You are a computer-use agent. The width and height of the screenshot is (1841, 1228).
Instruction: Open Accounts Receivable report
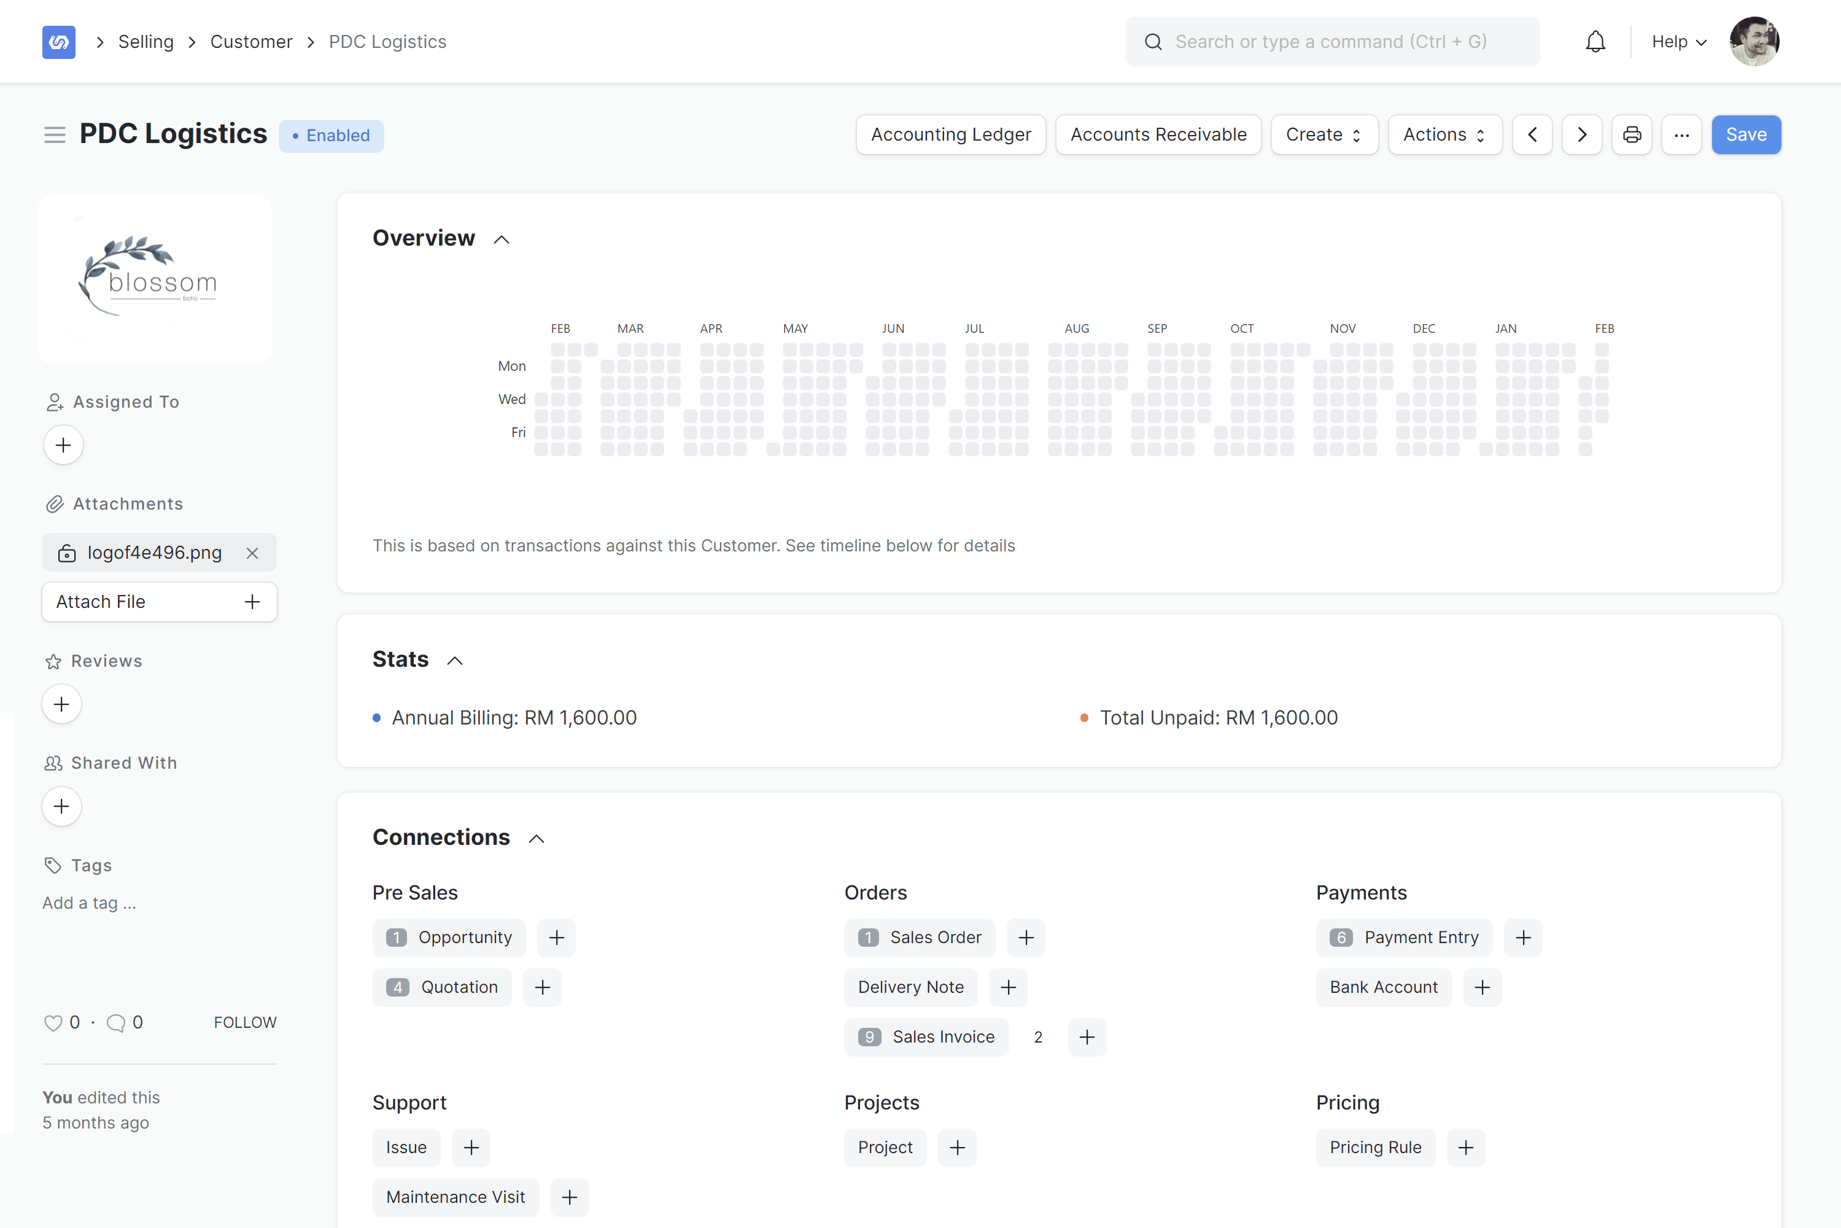click(1158, 134)
